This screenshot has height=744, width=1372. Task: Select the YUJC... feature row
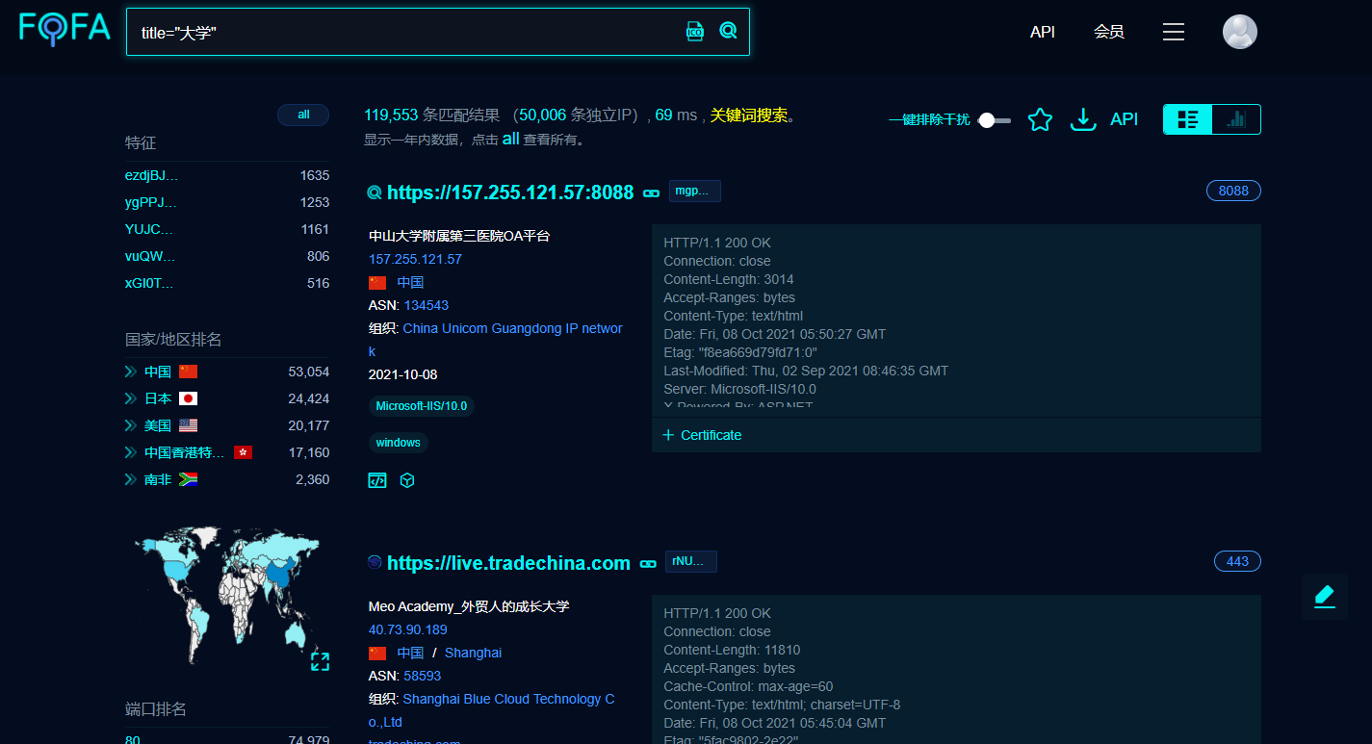click(x=227, y=229)
